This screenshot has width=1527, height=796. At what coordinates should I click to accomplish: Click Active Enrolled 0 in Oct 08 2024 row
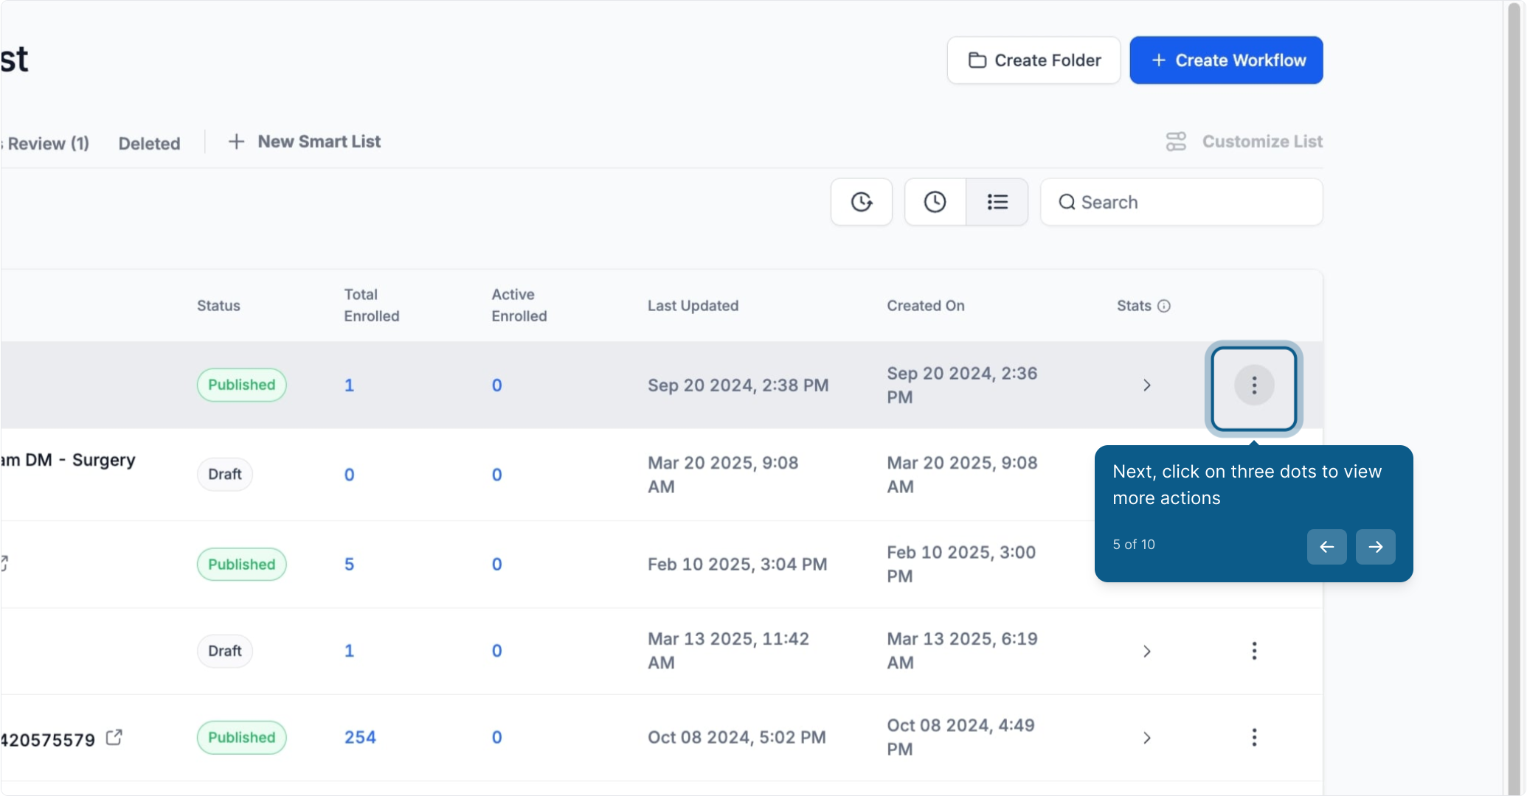pos(496,737)
